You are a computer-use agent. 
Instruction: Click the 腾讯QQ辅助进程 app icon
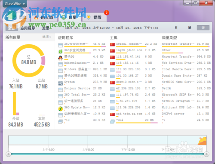[61, 77]
